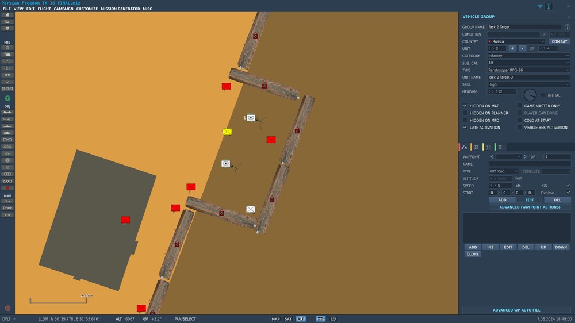Click the green fly mission arrow icon
Image resolution: width=575 pixels, height=323 pixels.
7,98
